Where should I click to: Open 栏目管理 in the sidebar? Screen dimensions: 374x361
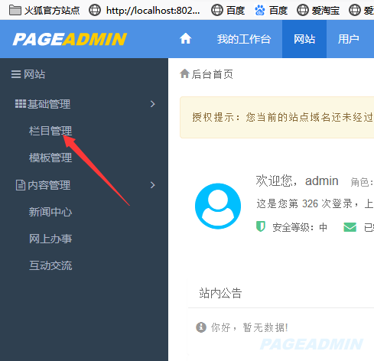[x=50, y=131]
